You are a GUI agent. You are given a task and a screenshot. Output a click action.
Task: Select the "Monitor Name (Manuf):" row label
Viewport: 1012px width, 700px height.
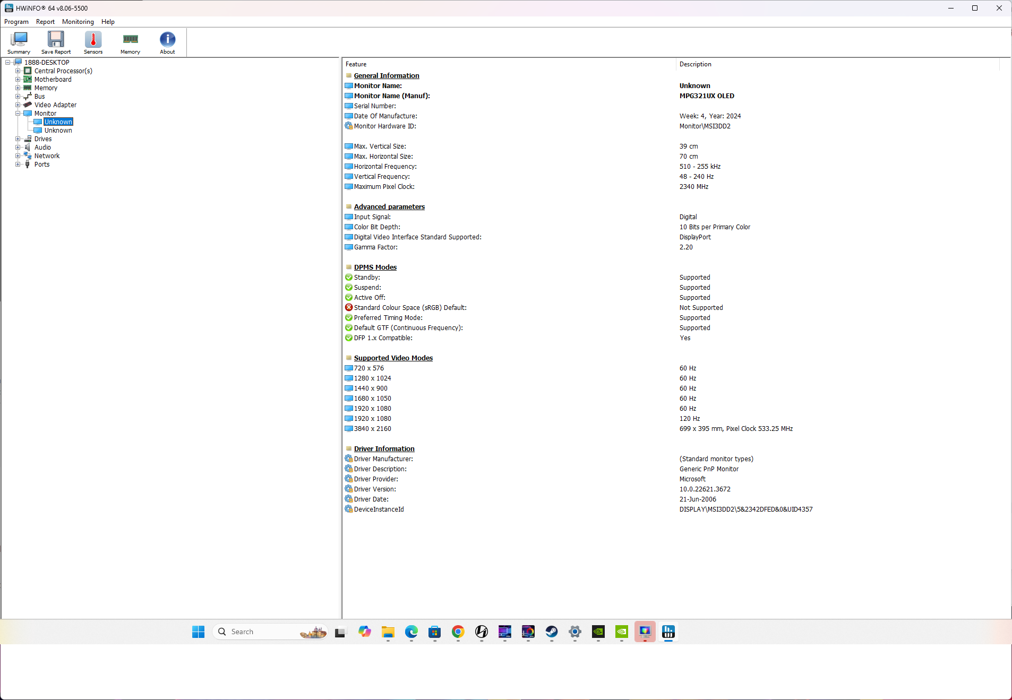pyautogui.click(x=392, y=96)
